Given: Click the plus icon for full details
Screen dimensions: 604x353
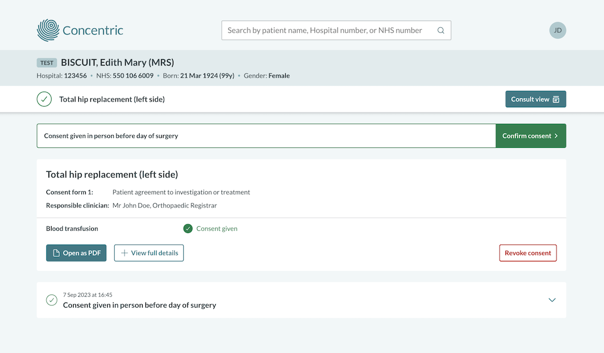Looking at the screenshot, I should [124, 253].
